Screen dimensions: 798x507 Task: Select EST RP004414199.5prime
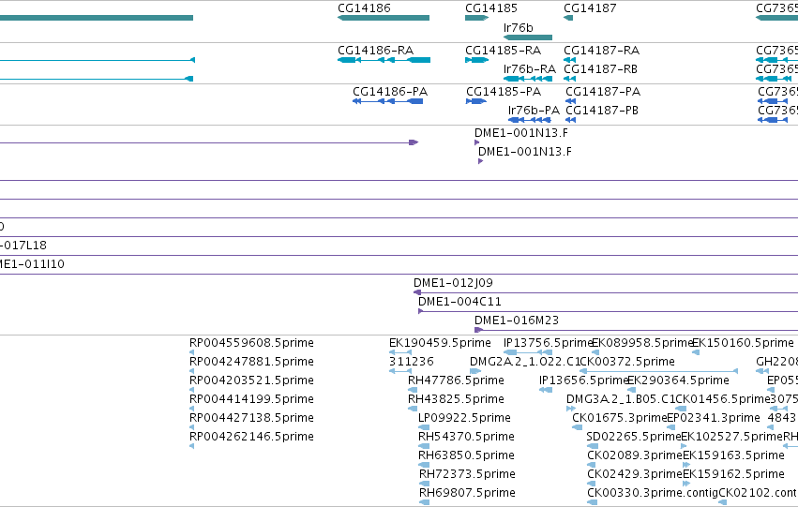(x=251, y=399)
